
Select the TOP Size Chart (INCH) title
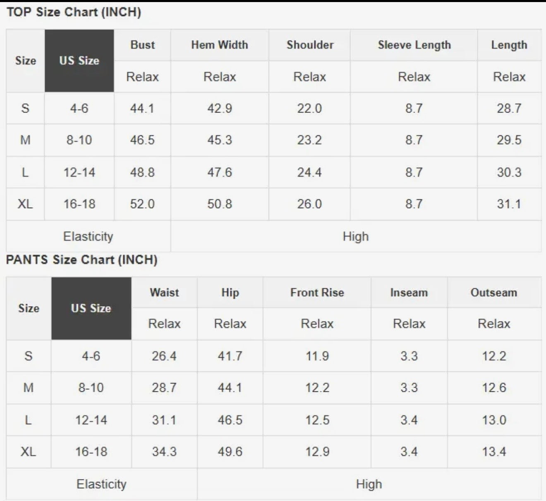[74, 12]
